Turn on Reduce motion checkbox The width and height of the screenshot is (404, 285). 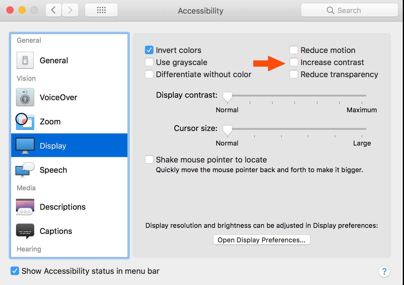click(x=294, y=50)
